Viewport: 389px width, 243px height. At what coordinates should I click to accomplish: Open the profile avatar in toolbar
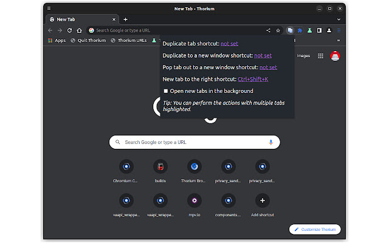[329, 30]
